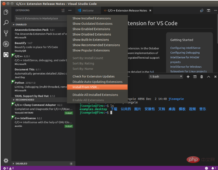Viewport: 218px width, 170px height.
Task: Focus the Search Extensions in Marketplace field
Action: pyautogui.click(x=41, y=18)
